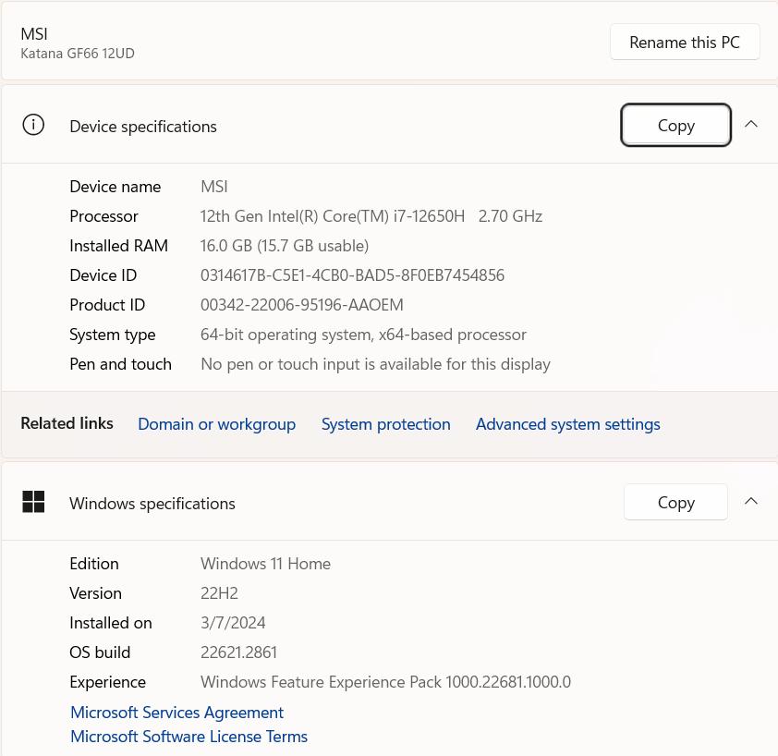
Task: Select the Device name value MSI
Action: [x=214, y=187]
